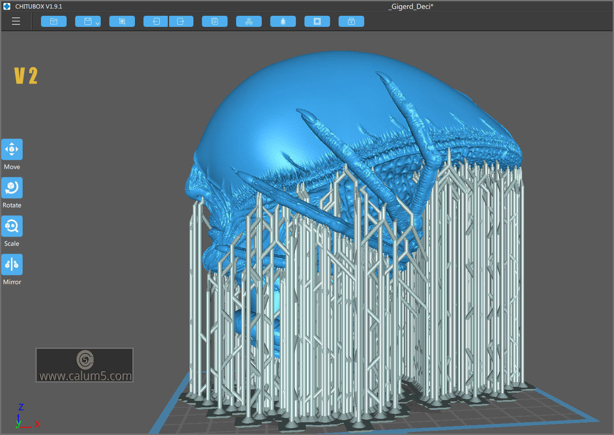The height and width of the screenshot is (435, 614).
Task: Select the Scale tool
Action: coord(12,226)
